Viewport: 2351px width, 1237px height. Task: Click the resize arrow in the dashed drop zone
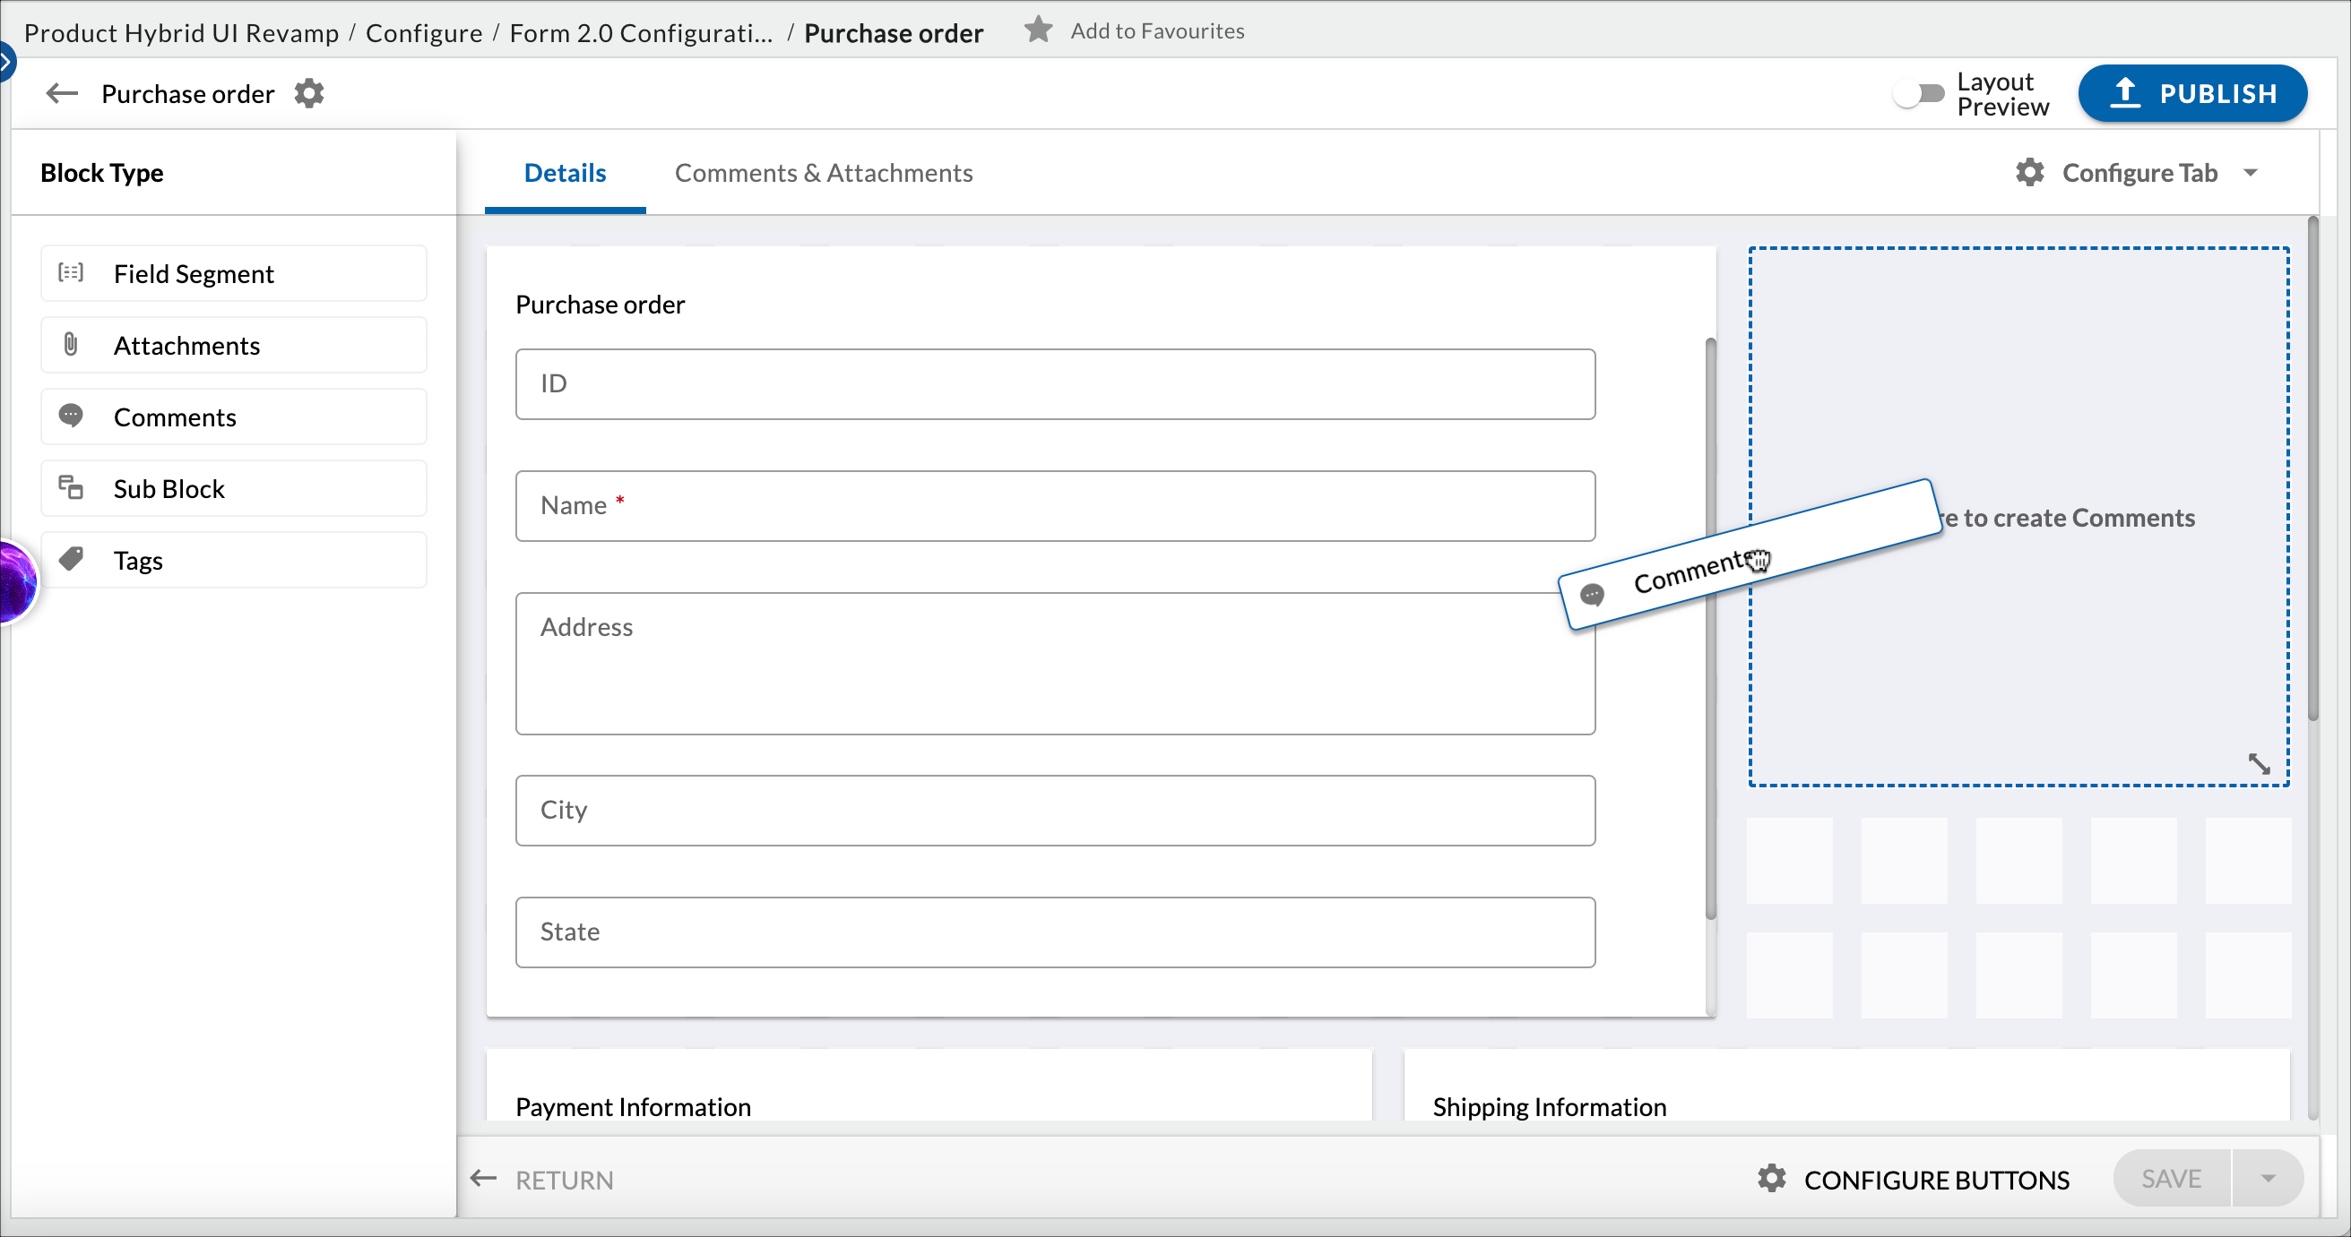click(x=2258, y=762)
